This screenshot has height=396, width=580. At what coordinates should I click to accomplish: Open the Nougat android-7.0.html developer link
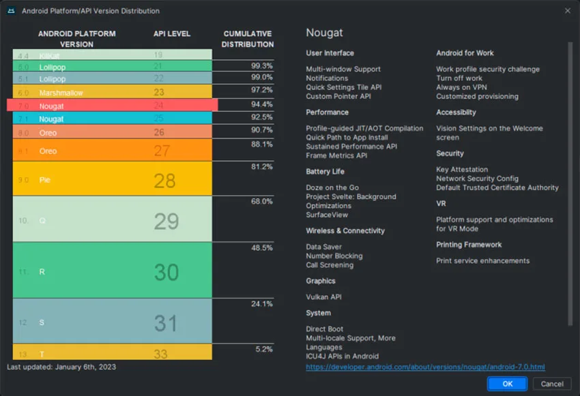[x=425, y=367]
